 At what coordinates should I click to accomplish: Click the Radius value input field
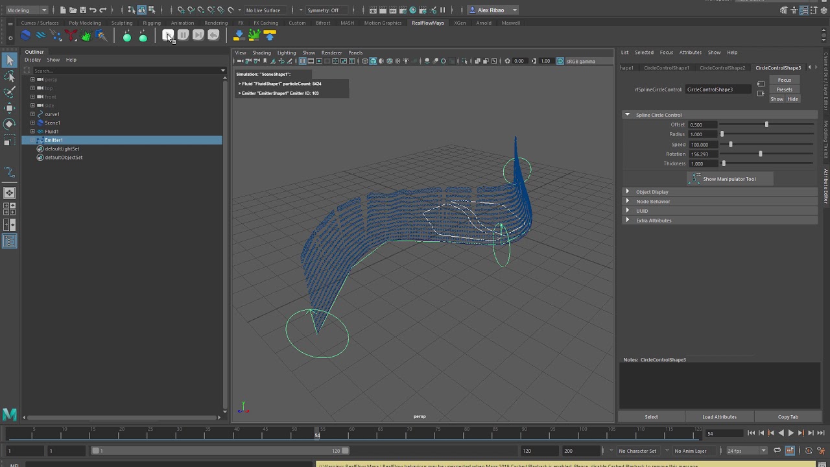pyautogui.click(x=702, y=134)
